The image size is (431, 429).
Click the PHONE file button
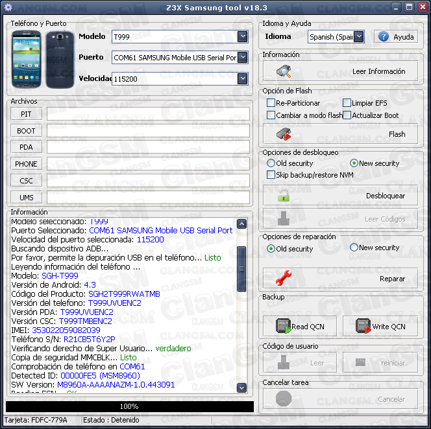pyautogui.click(x=26, y=164)
